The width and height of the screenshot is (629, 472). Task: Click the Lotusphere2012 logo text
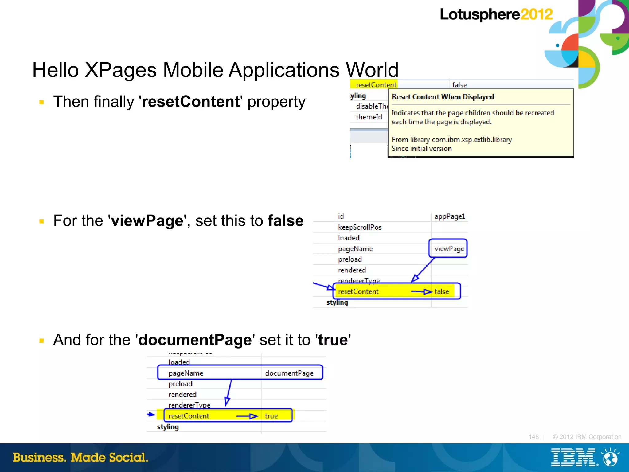496,14
